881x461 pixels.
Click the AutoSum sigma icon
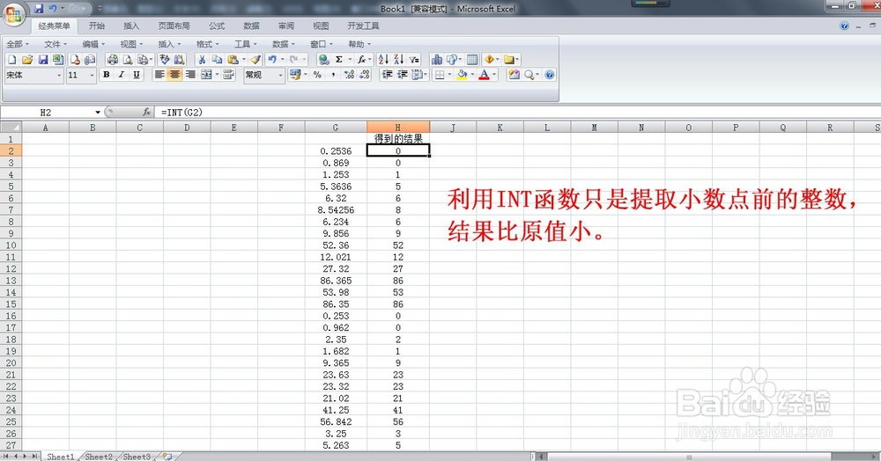coord(339,60)
